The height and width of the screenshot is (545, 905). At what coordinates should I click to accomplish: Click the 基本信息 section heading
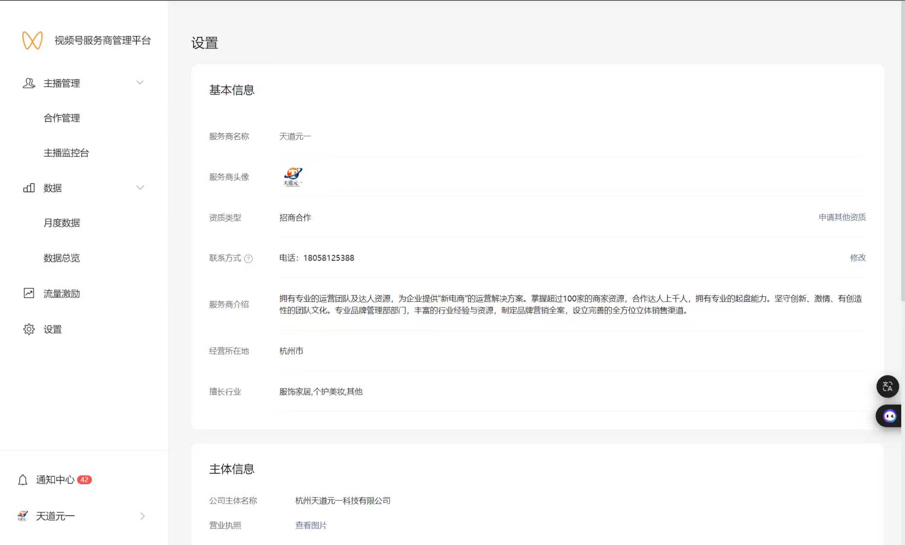(x=232, y=90)
